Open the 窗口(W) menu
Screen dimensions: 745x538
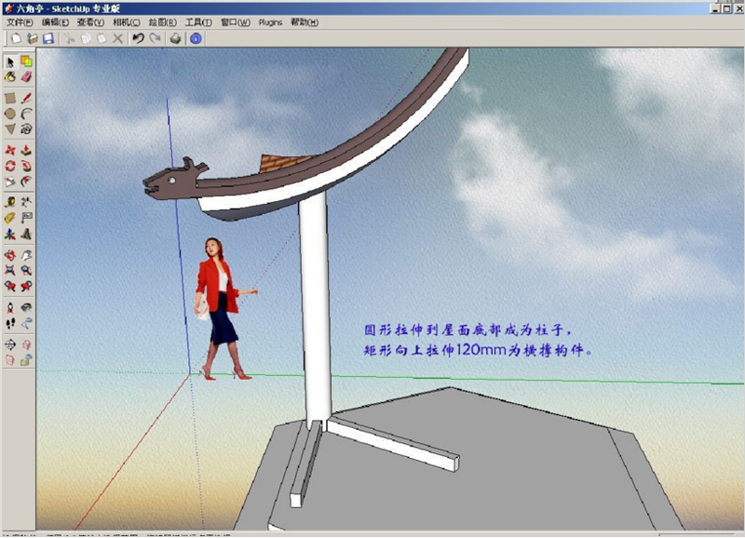coord(236,22)
